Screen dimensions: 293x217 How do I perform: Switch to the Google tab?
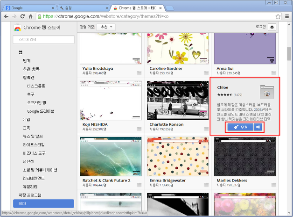[30, 8]
